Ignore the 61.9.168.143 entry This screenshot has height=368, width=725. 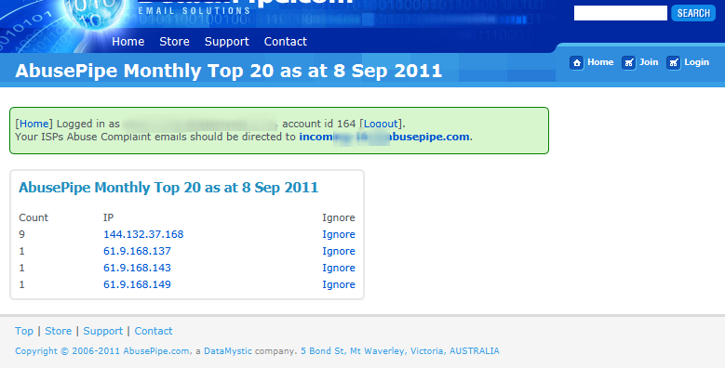(339, 268)
